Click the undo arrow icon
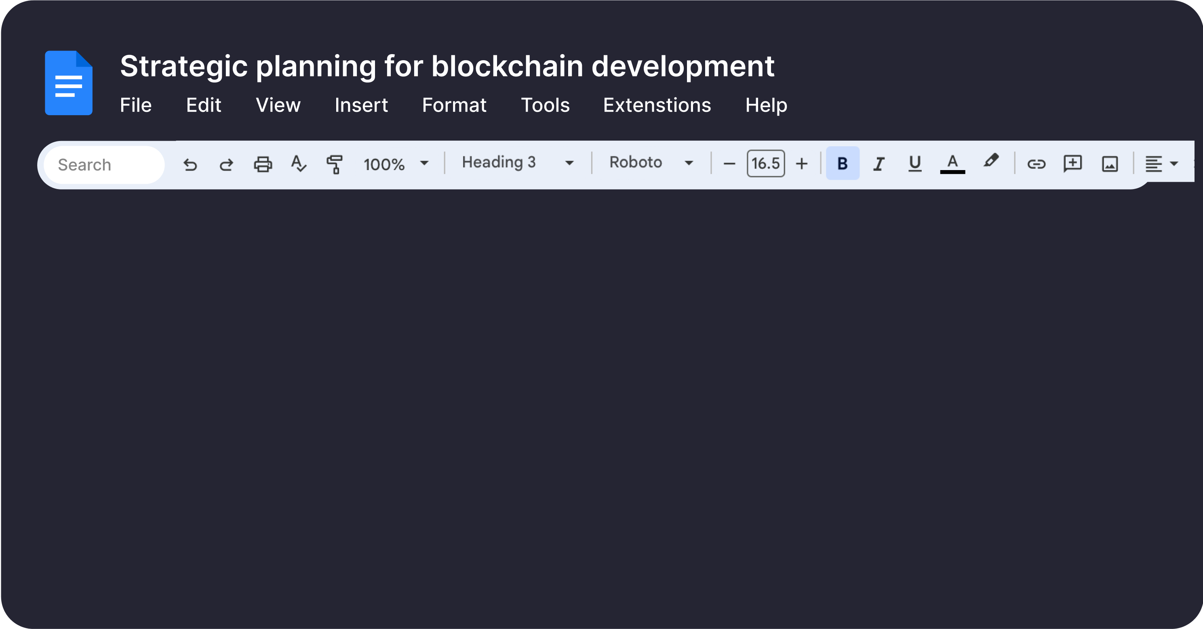This screenshot has height=629, width=1203. point(190,164)
